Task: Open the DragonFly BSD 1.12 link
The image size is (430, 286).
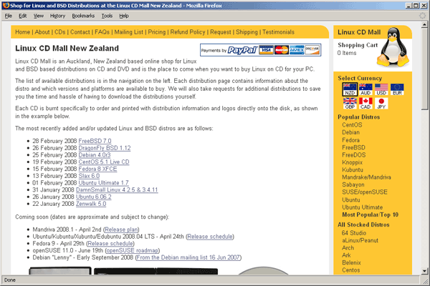Action: tap(105, 148)
